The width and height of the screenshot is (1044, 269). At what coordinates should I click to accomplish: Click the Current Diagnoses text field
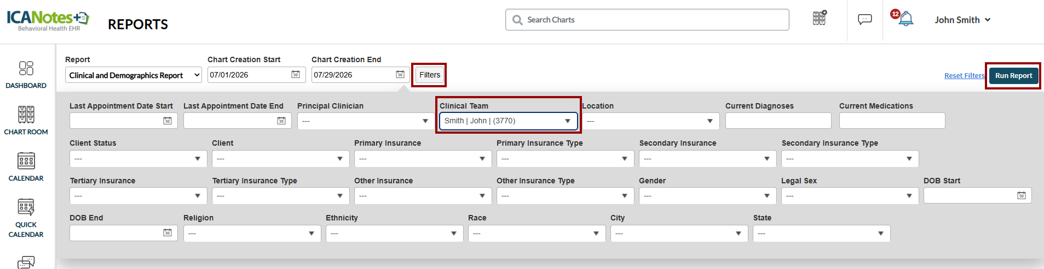click(x=778, y=121)
